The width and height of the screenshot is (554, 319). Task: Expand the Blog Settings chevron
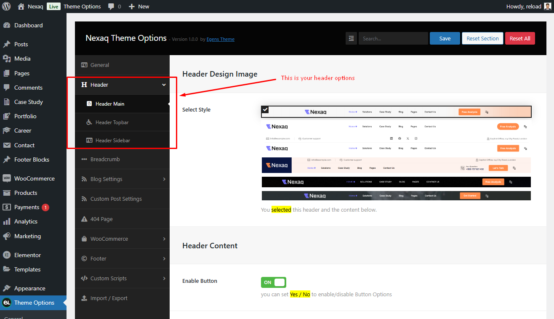164,179
